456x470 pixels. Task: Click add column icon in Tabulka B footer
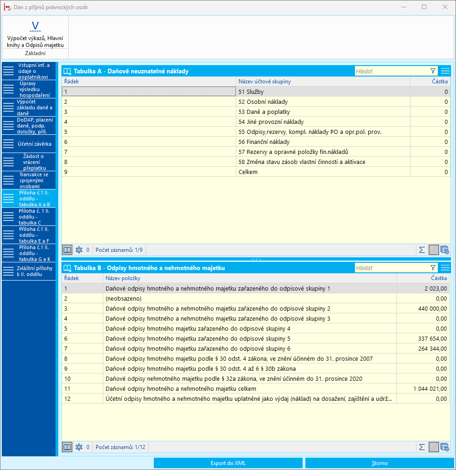point(445,447)
